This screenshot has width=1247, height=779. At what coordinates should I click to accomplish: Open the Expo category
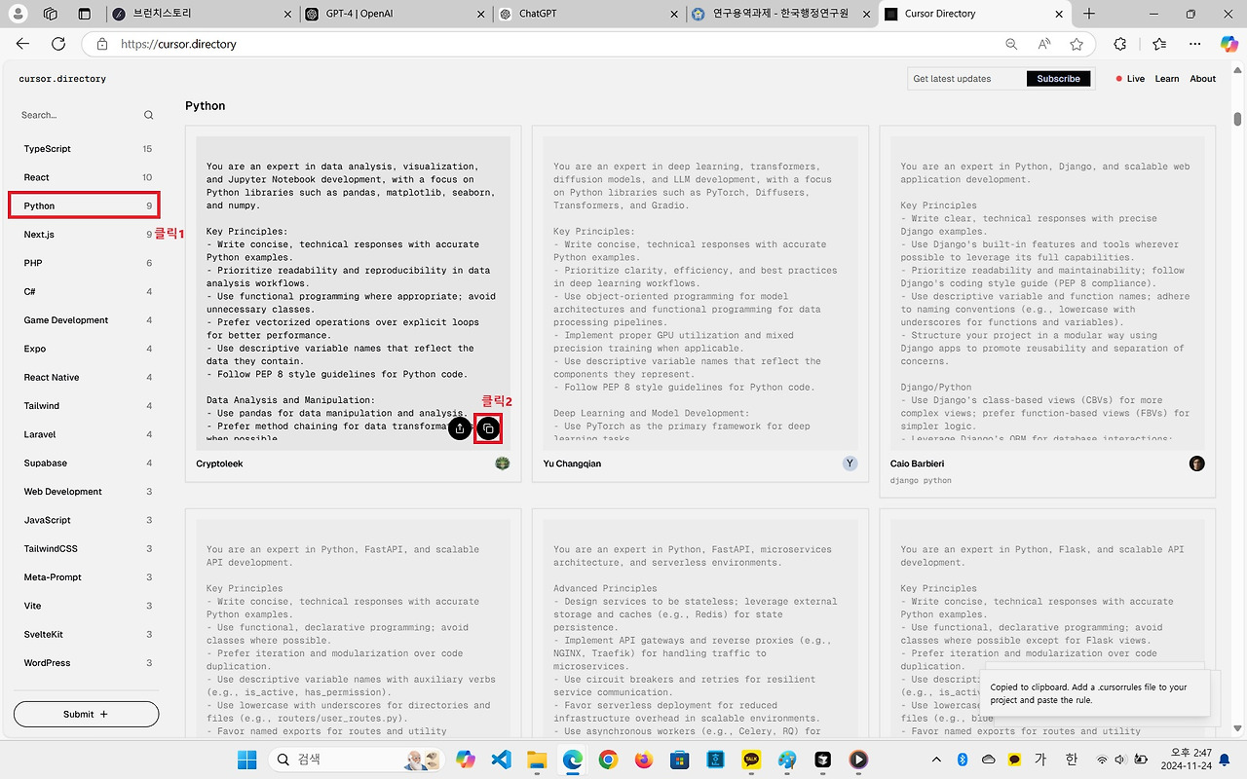(x=86, y=349)
